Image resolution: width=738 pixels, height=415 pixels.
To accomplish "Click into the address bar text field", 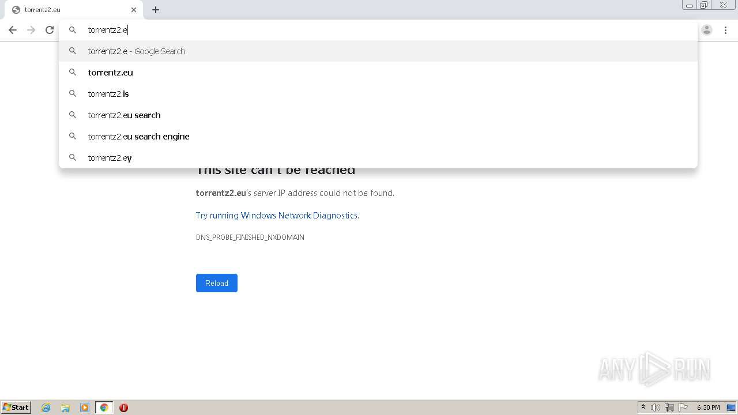I will click(x=378, y=30).
